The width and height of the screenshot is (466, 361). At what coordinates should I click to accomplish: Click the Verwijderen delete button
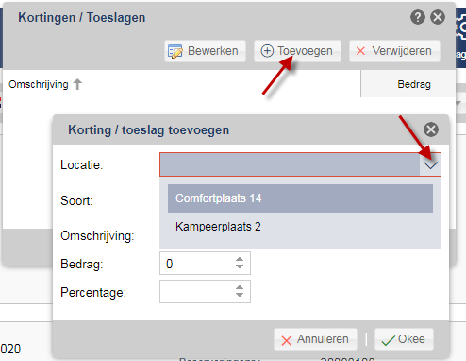pos(394,51)
